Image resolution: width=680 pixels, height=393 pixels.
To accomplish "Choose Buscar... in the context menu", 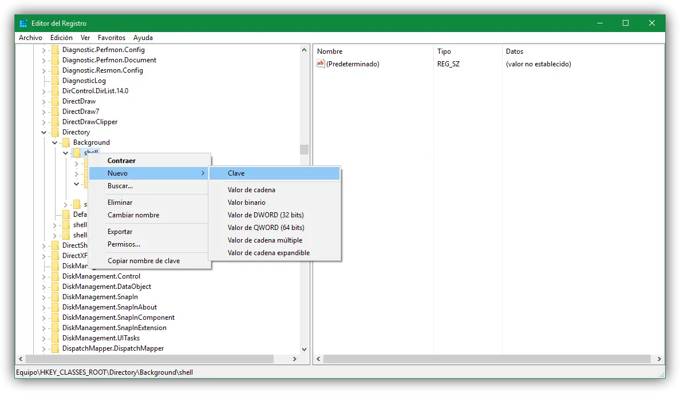I will point(149,186).
